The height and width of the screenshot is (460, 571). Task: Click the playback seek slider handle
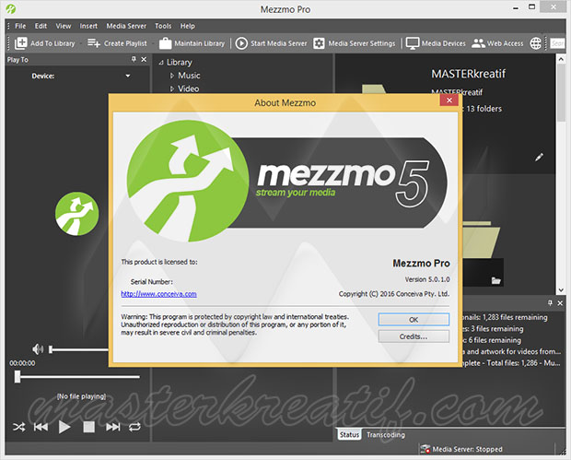point(17,376)
